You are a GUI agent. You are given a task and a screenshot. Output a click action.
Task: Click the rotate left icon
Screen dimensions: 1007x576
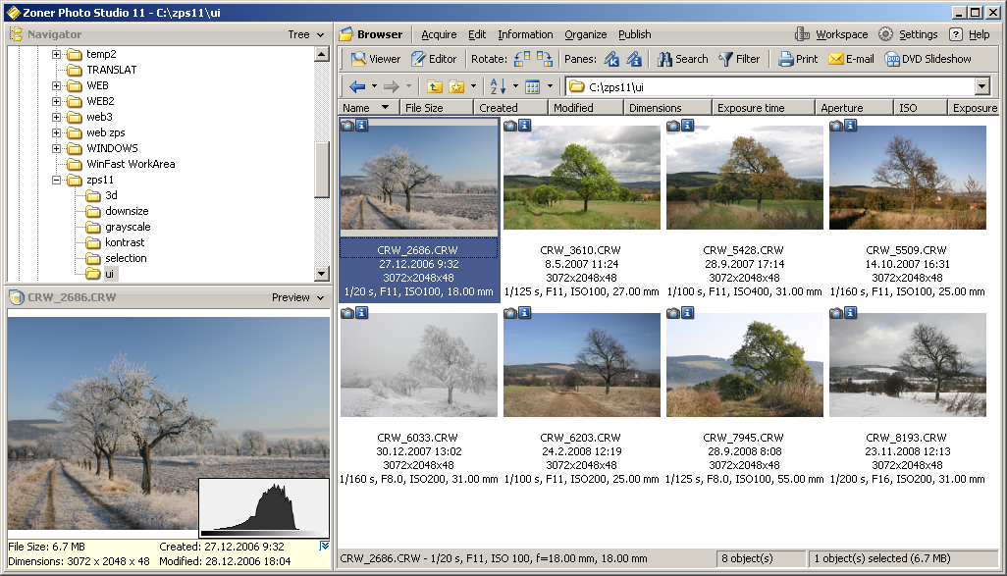coord(522,59)
